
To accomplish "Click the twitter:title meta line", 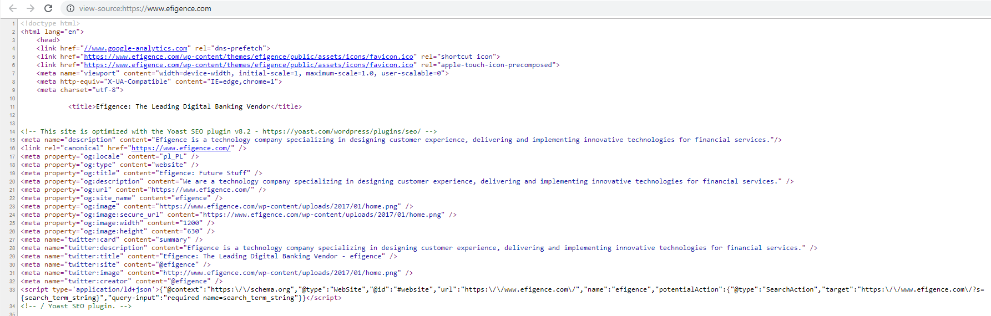I will point(209,256).
